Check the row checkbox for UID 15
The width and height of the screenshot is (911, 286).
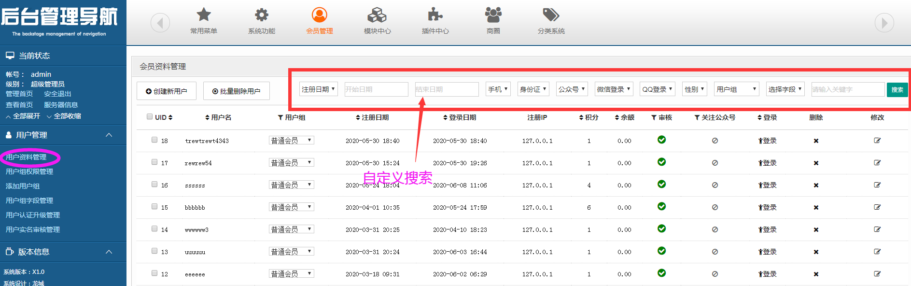(x=154, y=207)
